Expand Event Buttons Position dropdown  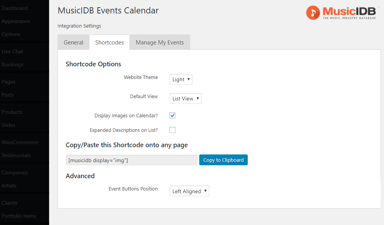point(189,191)
